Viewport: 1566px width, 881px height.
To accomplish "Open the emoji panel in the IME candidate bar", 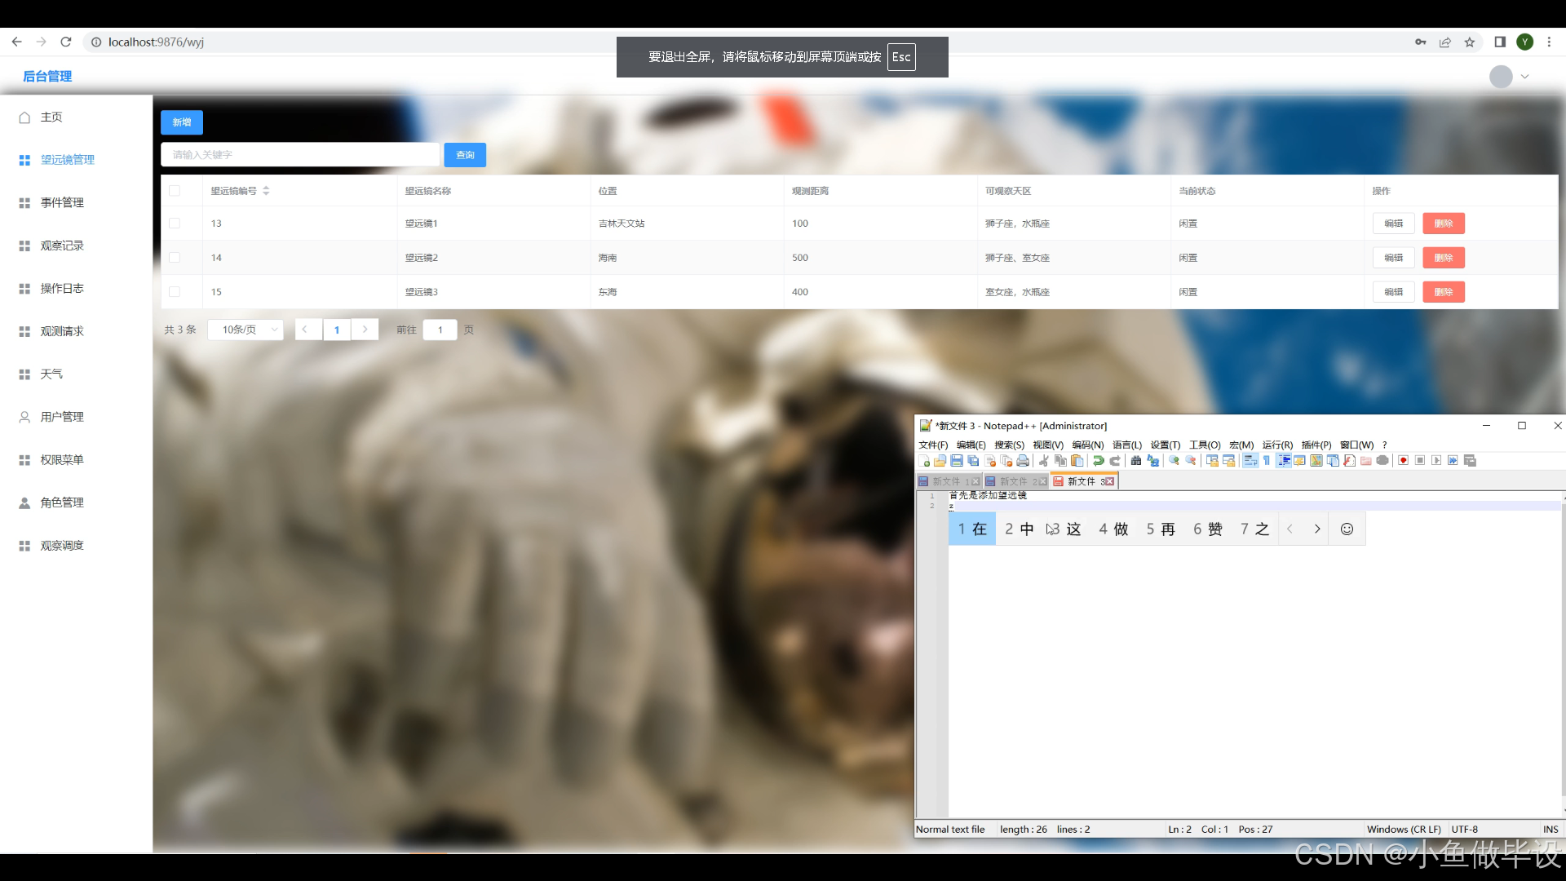I will tap(1347, 529).
